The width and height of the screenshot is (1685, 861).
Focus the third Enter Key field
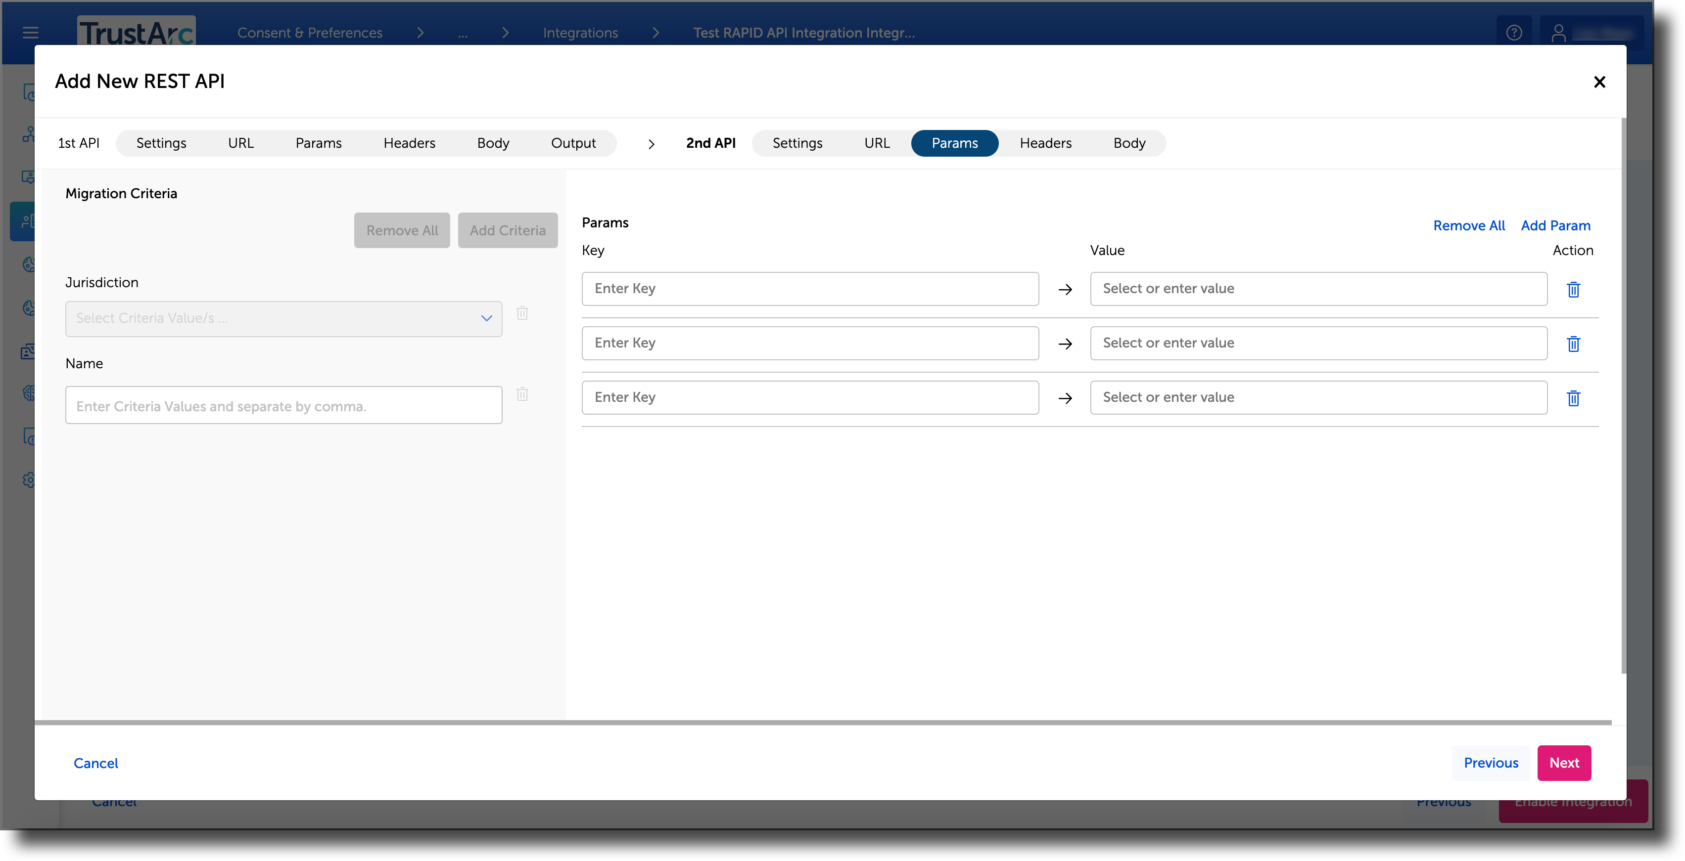[x=810, y=397]
